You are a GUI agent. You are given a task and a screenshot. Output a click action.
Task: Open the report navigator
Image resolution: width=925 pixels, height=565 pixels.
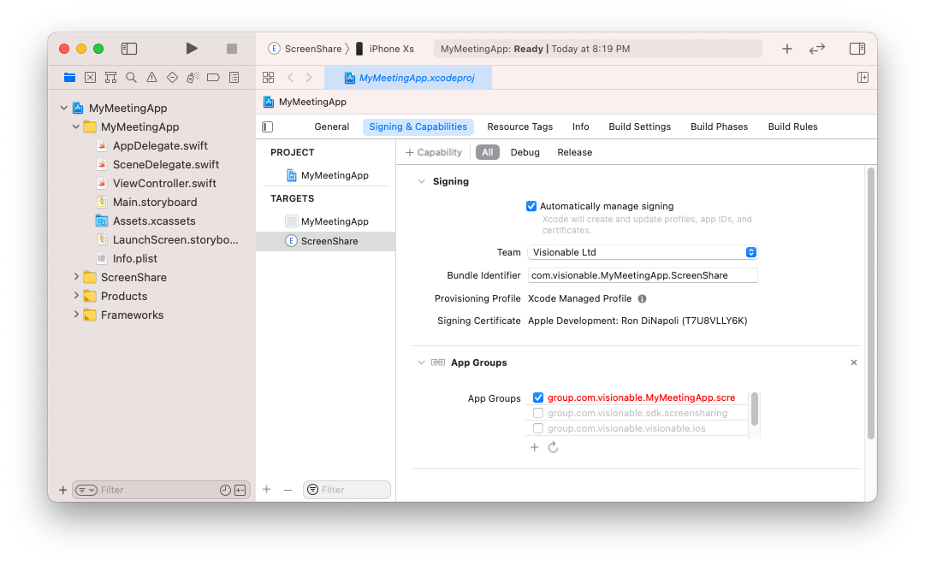point(234,77)
